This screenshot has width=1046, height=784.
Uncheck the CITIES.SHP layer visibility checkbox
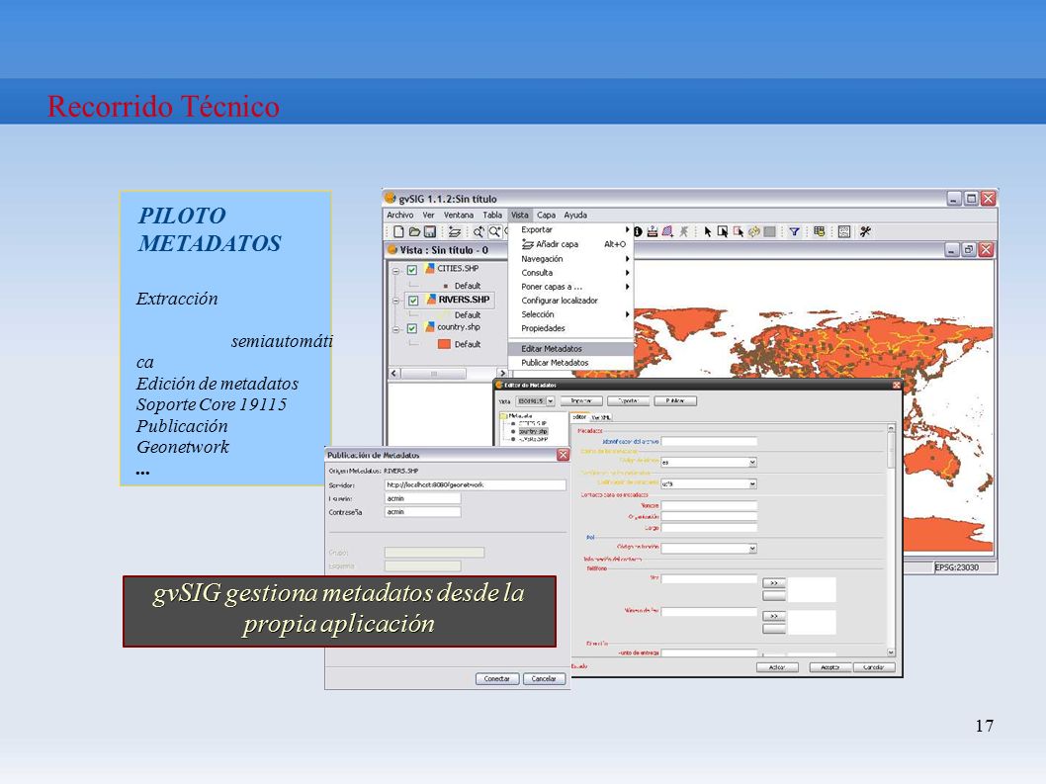[x=412, y=270]
